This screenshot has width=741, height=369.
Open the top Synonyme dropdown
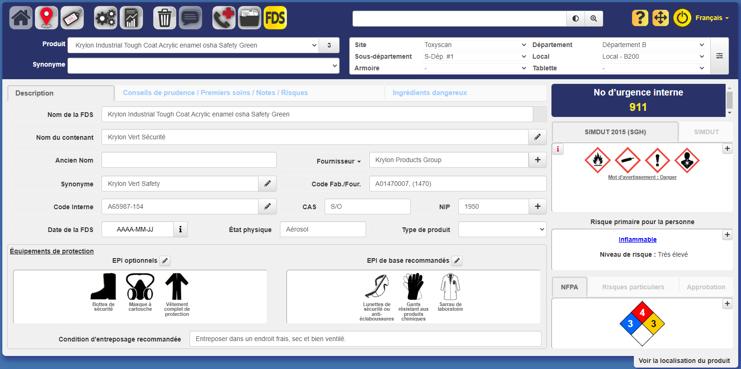pyautogui.click(x=204, y=66)
